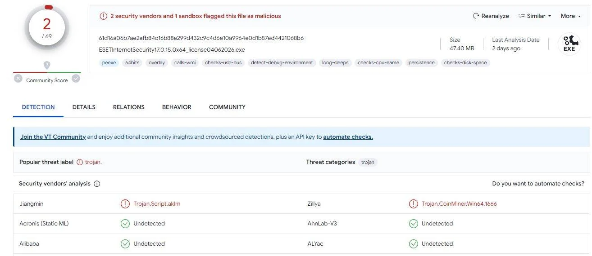Click the info icon beside Security vendors' analysis
Viewport: 592px width, 256px height.
97,184
